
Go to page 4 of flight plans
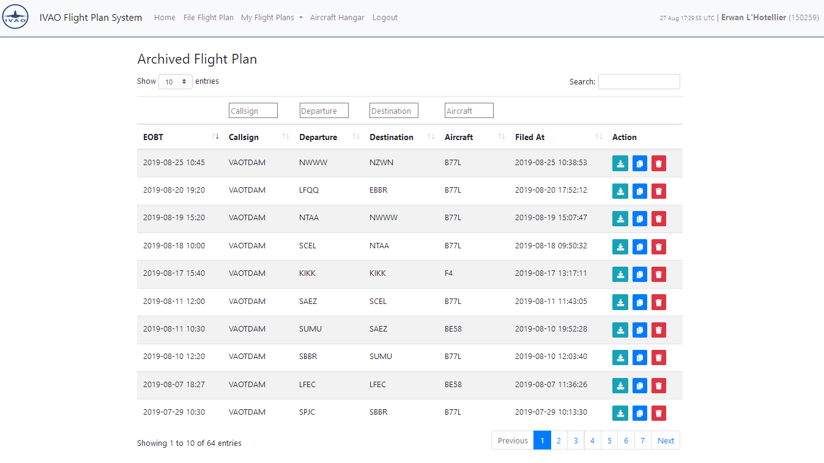(592, 440)
